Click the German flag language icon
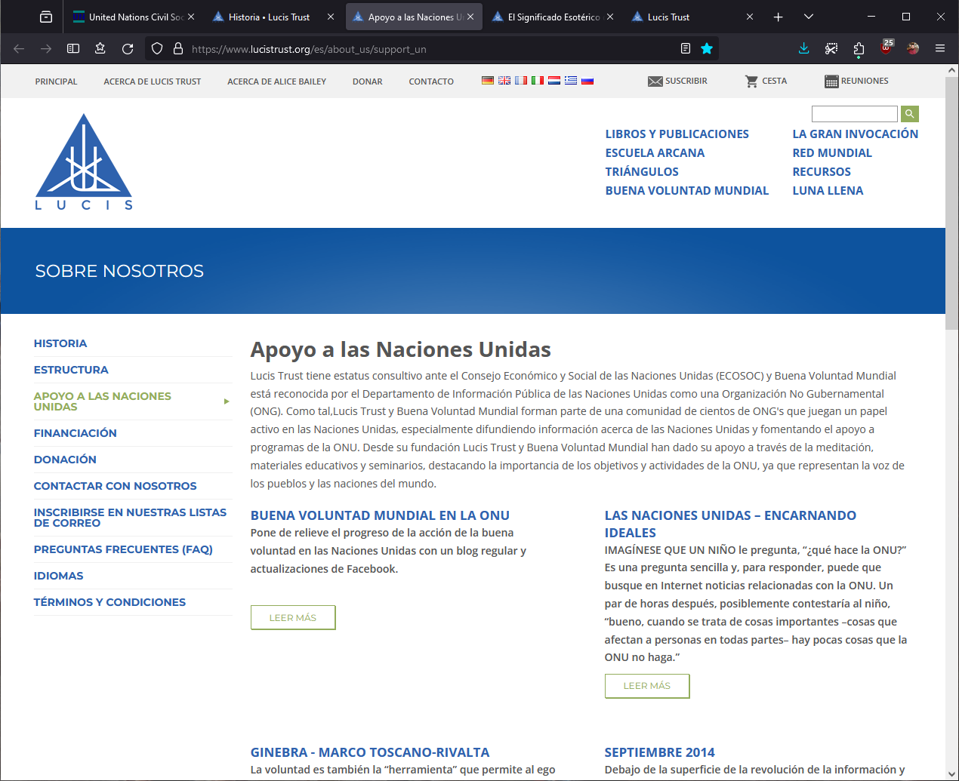The height and width of the screenshot is (781, 959). point(488,81)
